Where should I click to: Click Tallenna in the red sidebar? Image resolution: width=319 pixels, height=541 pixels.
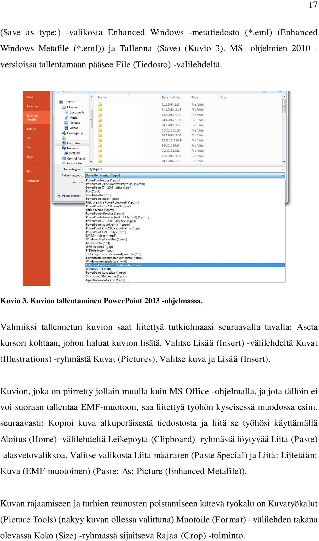tap(32, 106)
